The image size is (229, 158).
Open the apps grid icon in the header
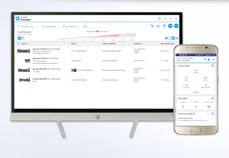point(159,19)
